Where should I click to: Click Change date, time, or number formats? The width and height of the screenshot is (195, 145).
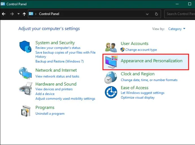149,80
